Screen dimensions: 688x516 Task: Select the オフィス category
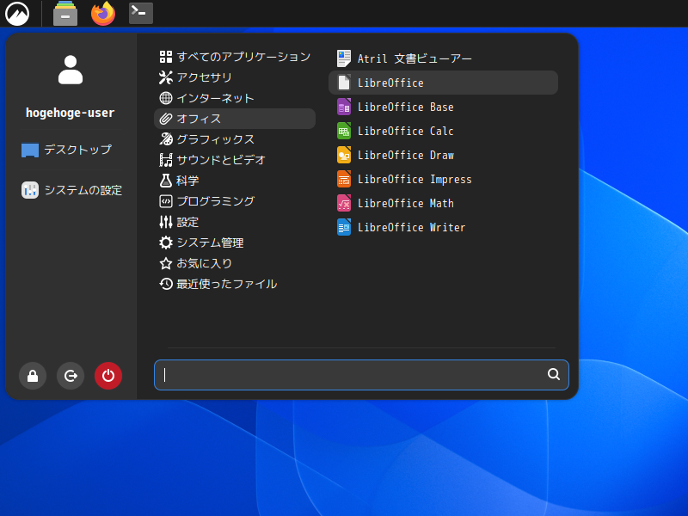tap(235, 119)
